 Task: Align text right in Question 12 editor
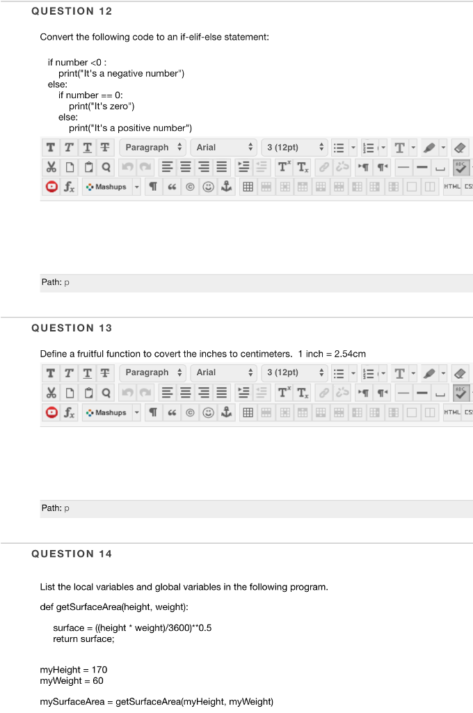pyautogui.click(x=204, y=167)
